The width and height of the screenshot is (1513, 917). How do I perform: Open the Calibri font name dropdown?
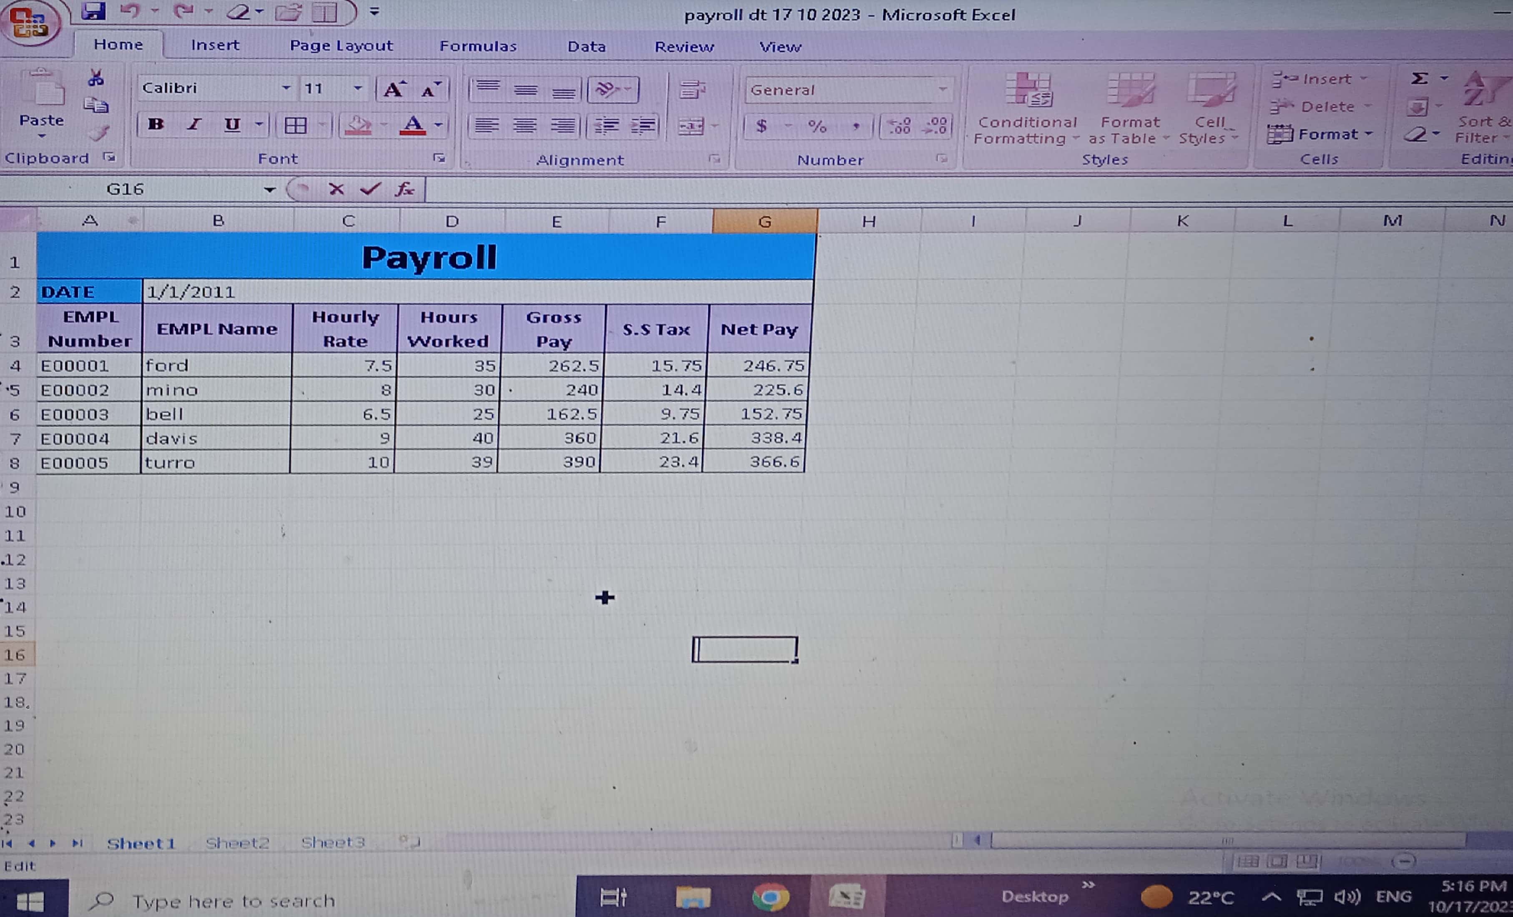tap(286, 88)
